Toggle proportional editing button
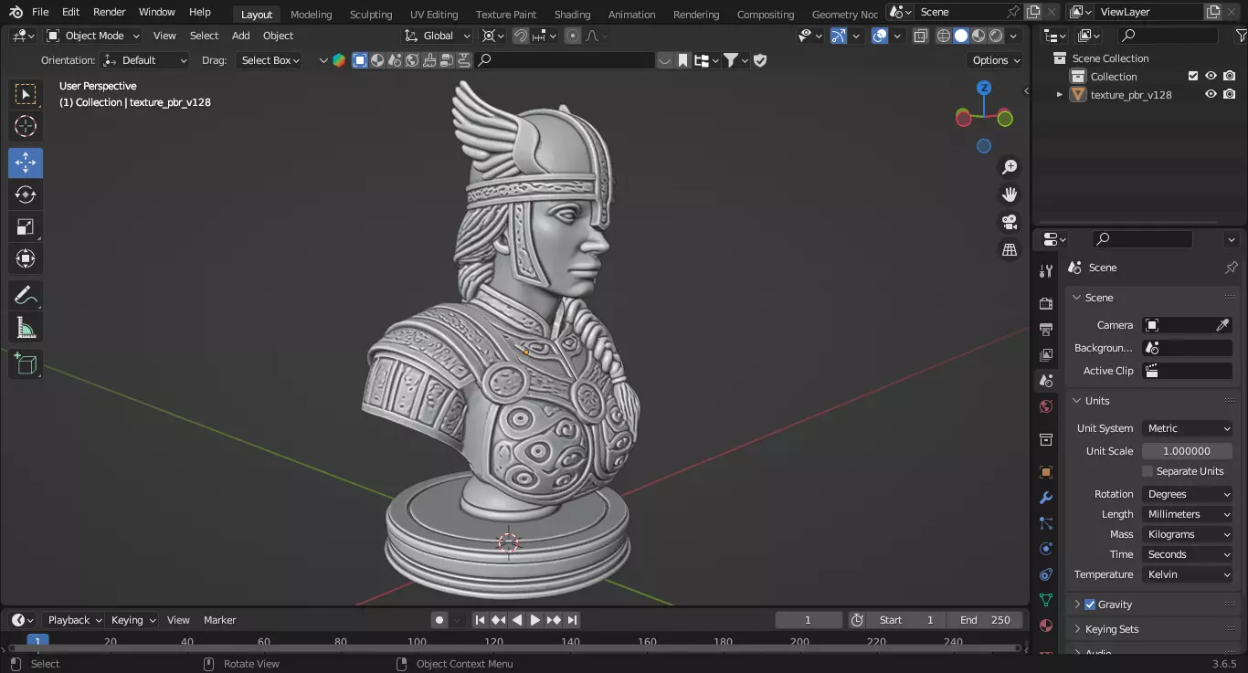Screen dimensions: 1248x673 coord(572,36)
